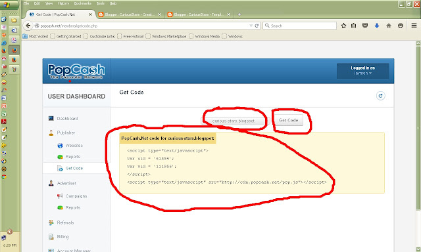Open the curious-stars.blogspot website selector
This screenshot has width=421, height=252.
coord(235,121)
